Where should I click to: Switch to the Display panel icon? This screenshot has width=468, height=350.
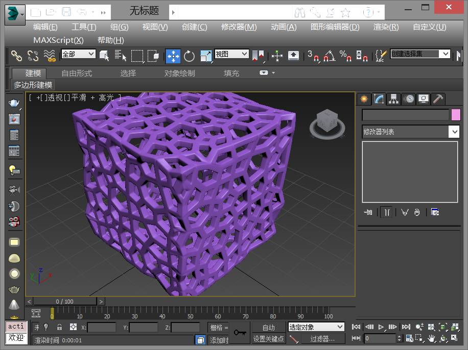(x=424, y=99)
